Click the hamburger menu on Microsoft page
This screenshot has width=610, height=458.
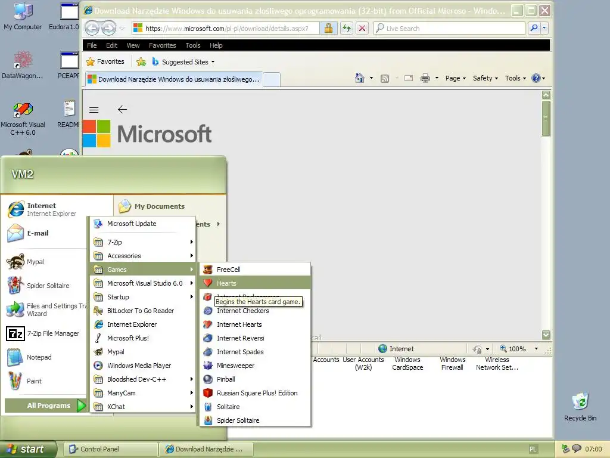click(x=94, y=110)
